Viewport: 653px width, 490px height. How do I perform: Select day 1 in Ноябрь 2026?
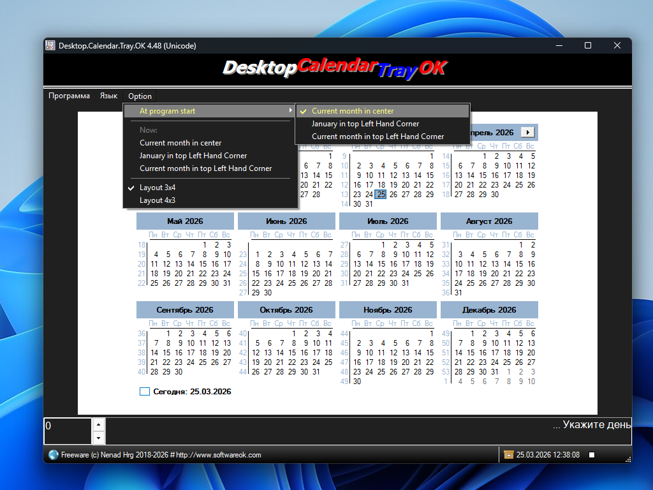coord(432,334)
